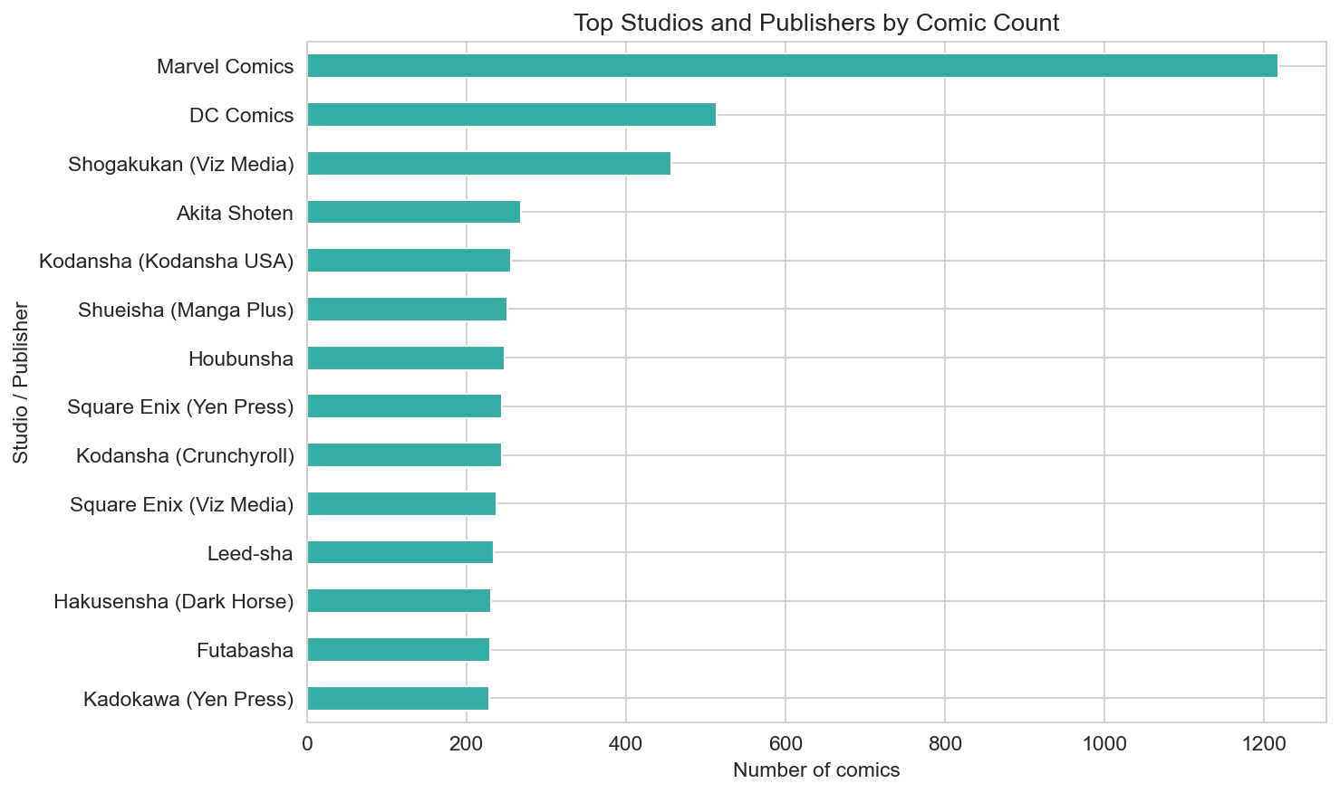This screenshot has width=1340, height=793.
Task: Click the 1200 x-axis tick label
Action: click(1264, 743)
